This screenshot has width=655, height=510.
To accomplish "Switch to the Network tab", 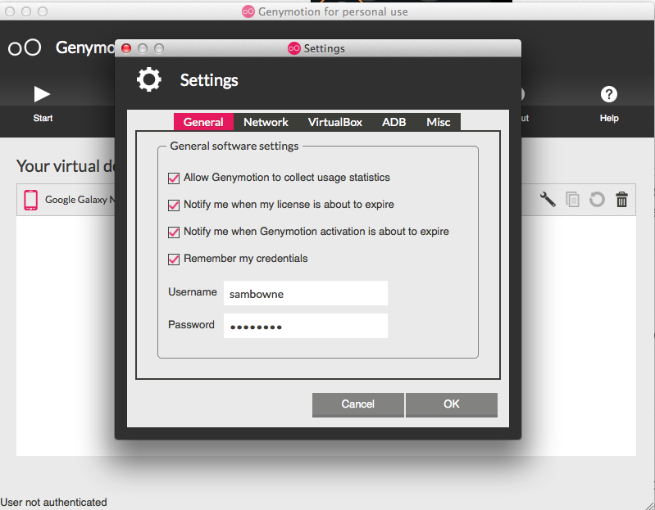I will (x=266, y=122).
